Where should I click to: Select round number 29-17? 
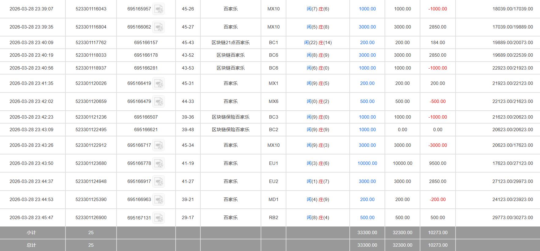coord(188,218)
